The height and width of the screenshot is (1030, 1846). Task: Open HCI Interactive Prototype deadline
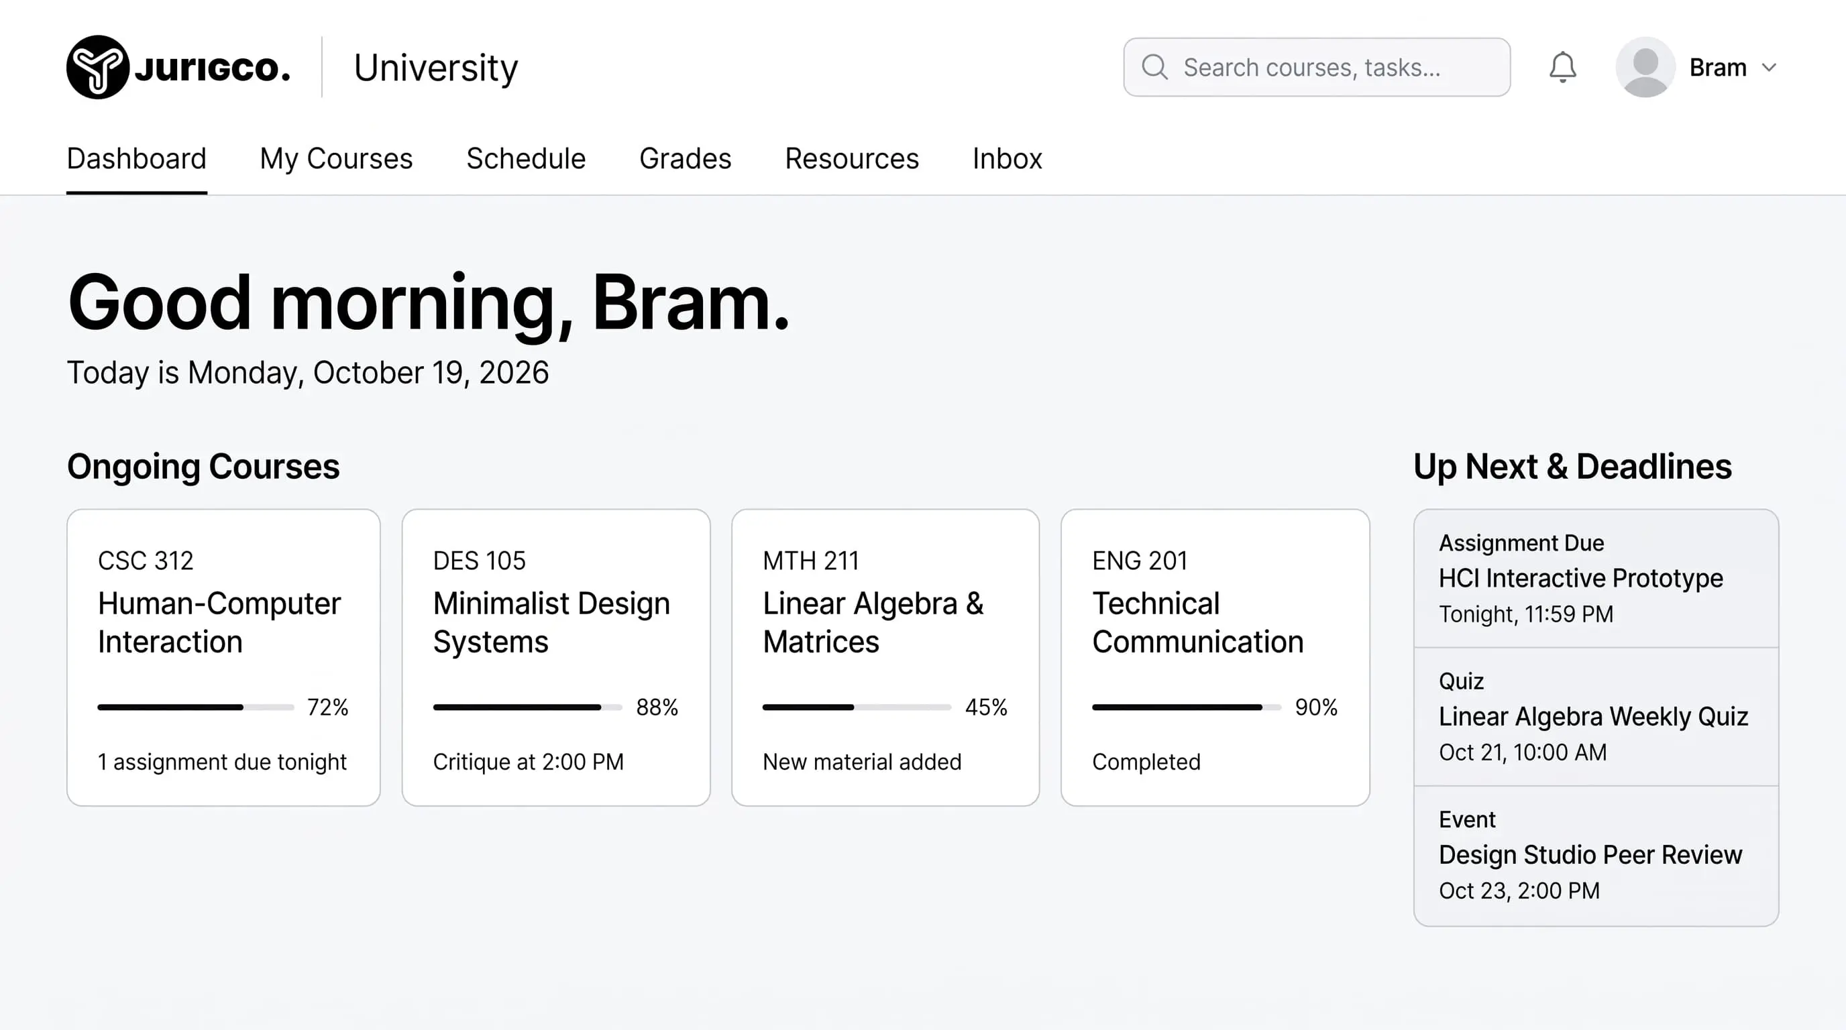[1596, 579]
